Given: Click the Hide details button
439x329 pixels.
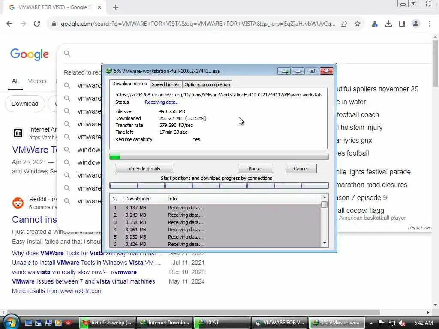Looking at the screenshot, I should (x=144, y=169).
